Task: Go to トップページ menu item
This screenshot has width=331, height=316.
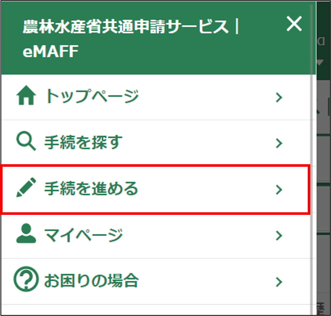Action: click(x=92, y=96)
